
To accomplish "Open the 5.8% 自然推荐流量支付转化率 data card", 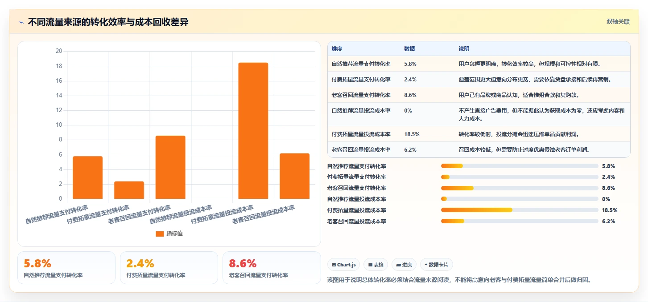I will coord(66,268).
